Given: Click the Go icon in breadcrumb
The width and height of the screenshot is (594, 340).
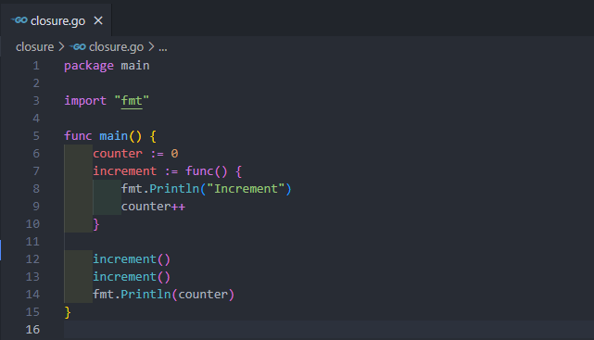Looking at the screenshot, I should pyautogui.click(x=78, y=47).
